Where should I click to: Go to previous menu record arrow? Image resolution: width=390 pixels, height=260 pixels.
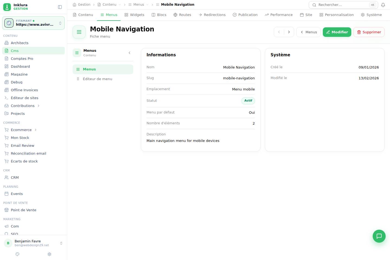pos(279,32)
